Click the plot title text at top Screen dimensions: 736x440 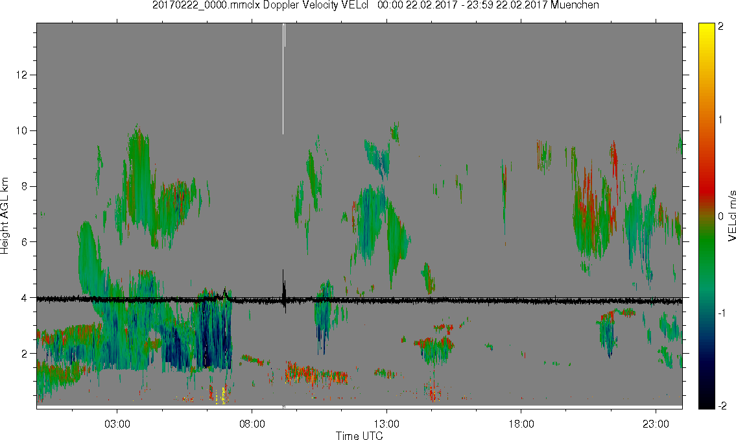[375, 5]
